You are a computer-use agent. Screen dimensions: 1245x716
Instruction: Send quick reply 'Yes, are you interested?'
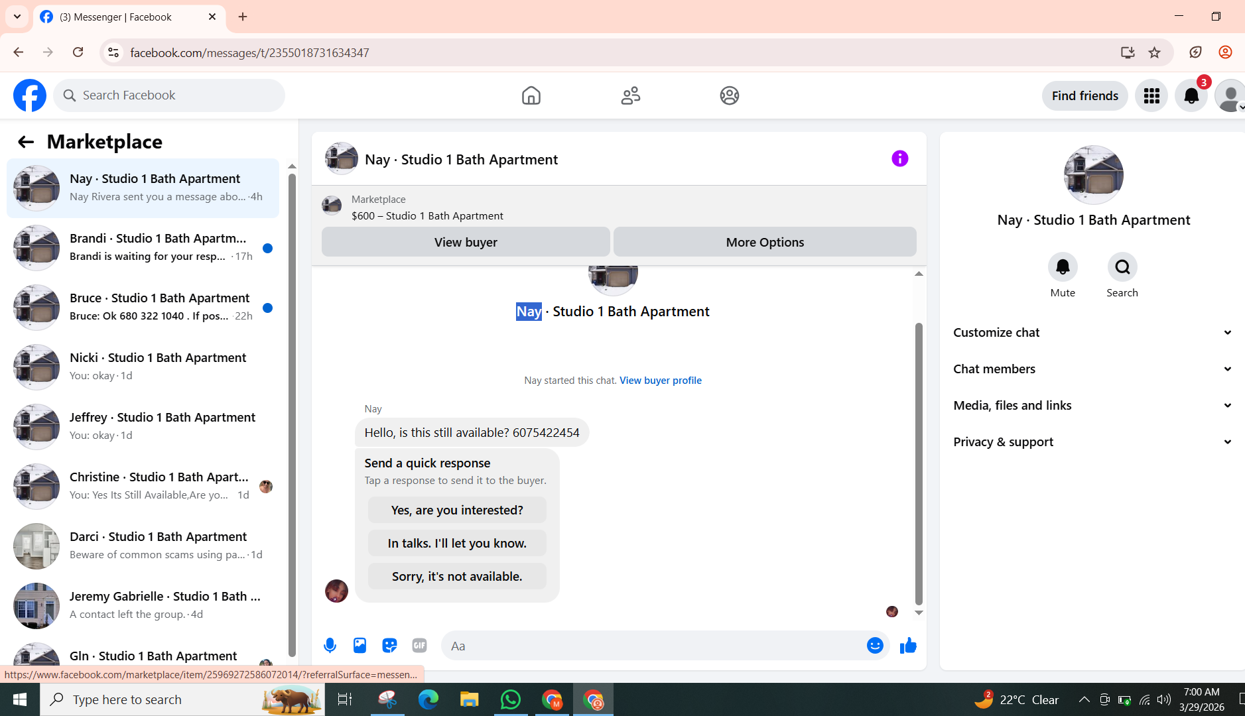click(x=457, y=510)
